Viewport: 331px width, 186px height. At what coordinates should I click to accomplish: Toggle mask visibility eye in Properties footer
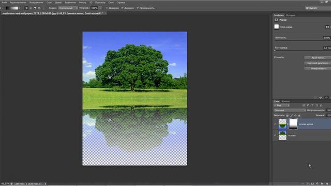(x=326, y=98)
